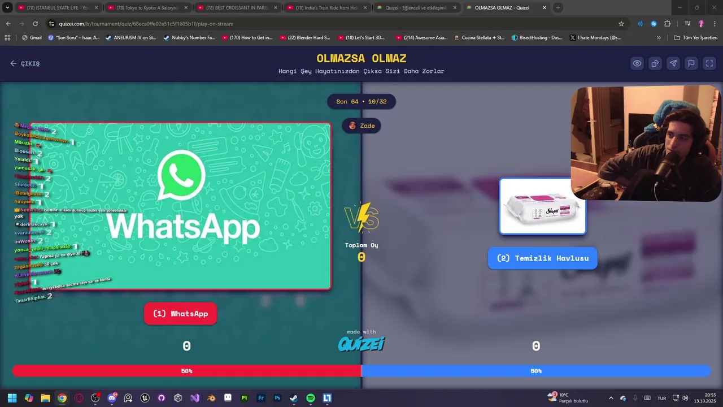Viewport: 723px width, 407px height.
Task: Click the copy link icon in Quizei header
Action: pos(655,63)
